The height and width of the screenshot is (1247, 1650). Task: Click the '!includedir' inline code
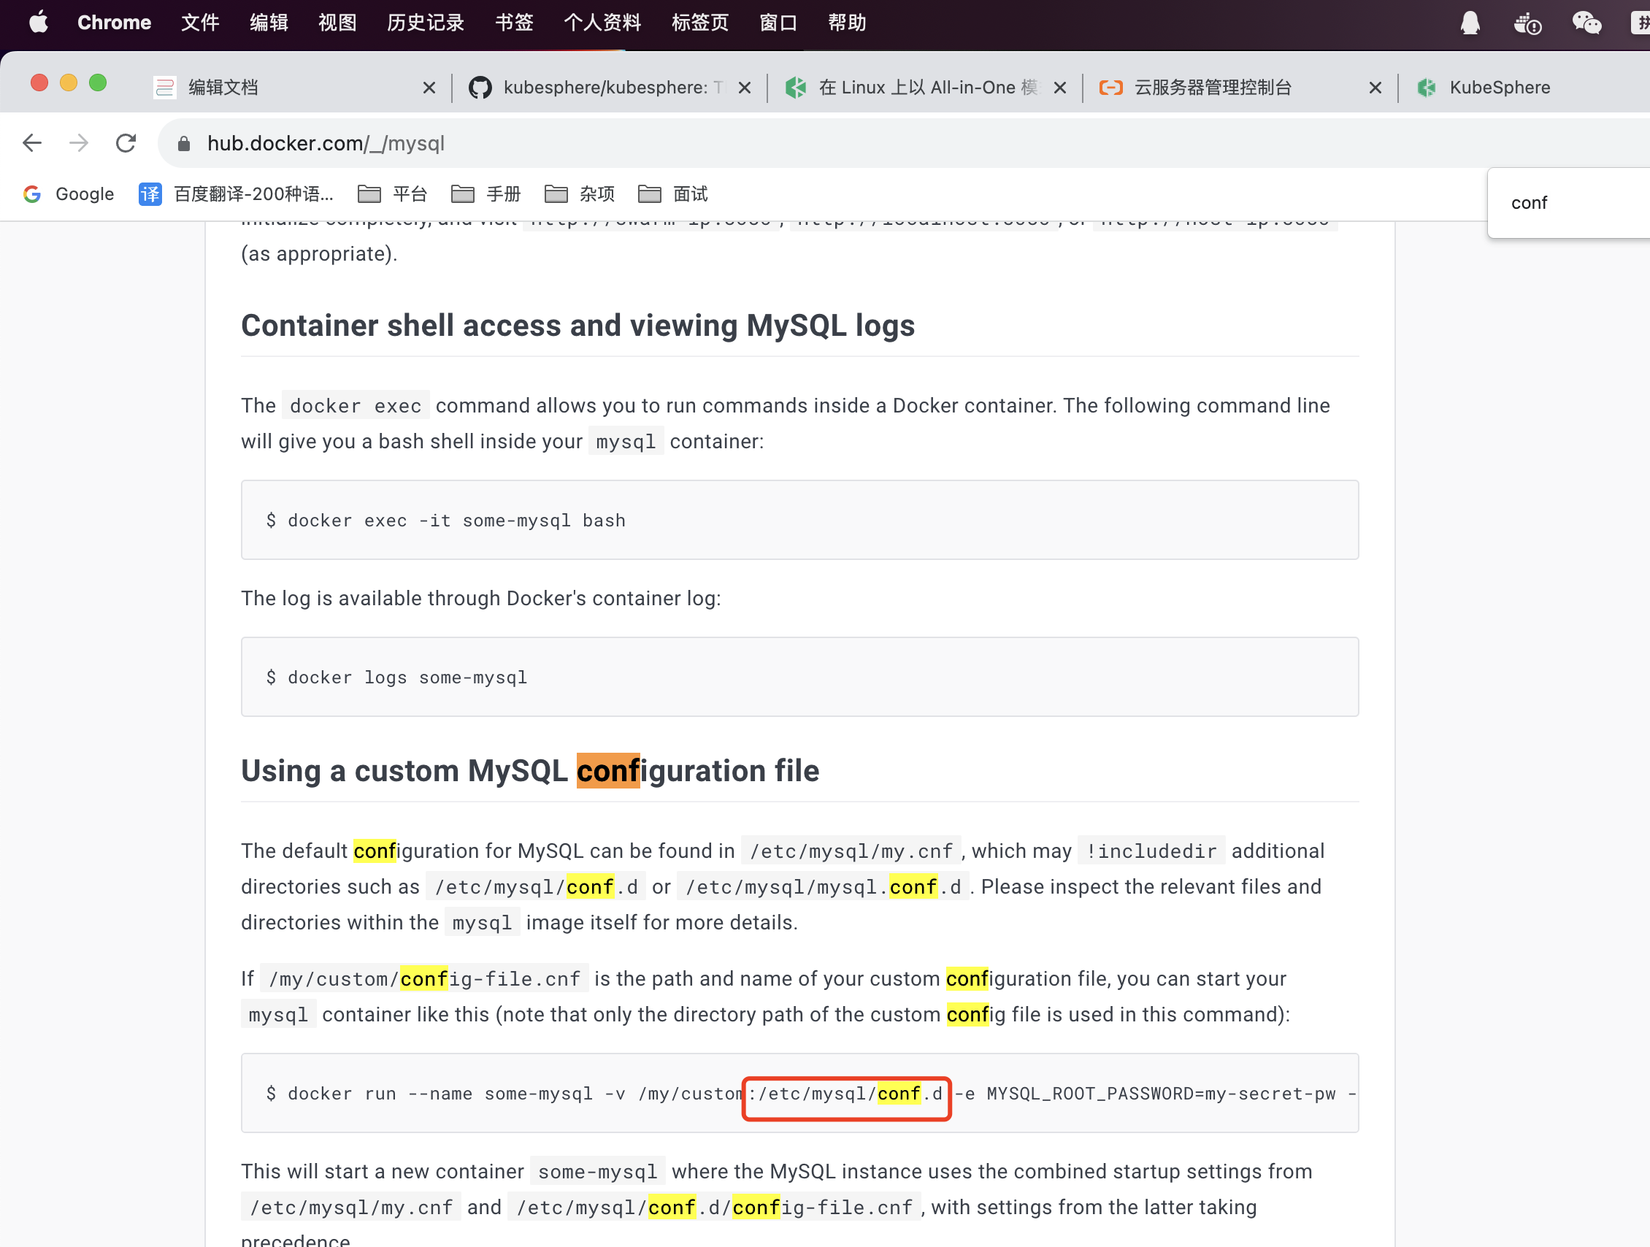click(x=1151, y=851)
